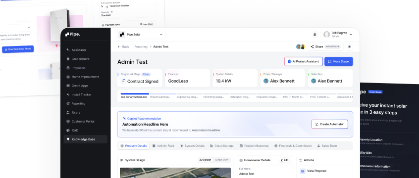Open Home Improvement sidebar section
Viewport: 419px width, 178px height.
tap(85, 77)
